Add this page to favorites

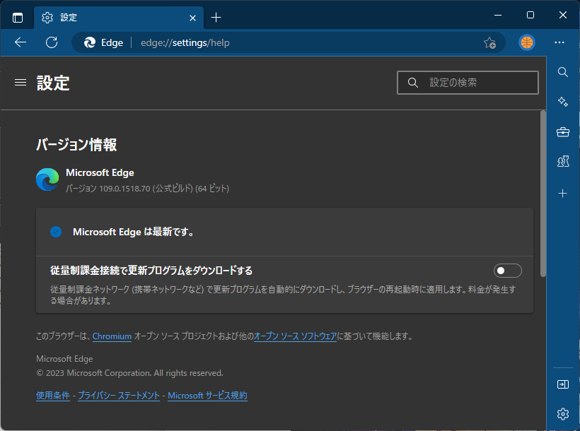(x=490, y=42)
